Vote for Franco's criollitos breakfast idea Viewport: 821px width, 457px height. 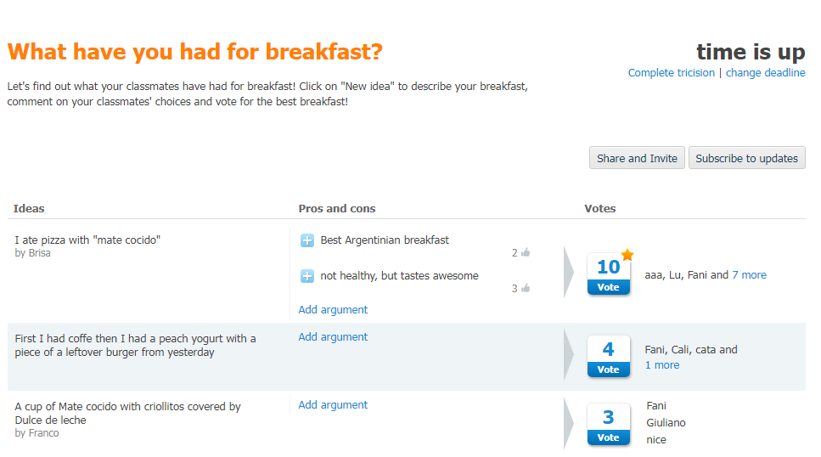pyautogui.click(x=609, y=437)
